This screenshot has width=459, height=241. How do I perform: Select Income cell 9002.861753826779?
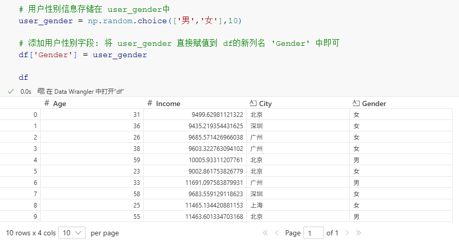195,171
